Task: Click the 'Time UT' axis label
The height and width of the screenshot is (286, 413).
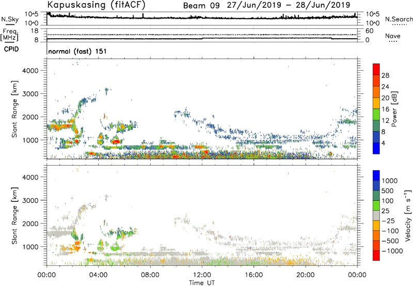Action: [x=202, y=283]
